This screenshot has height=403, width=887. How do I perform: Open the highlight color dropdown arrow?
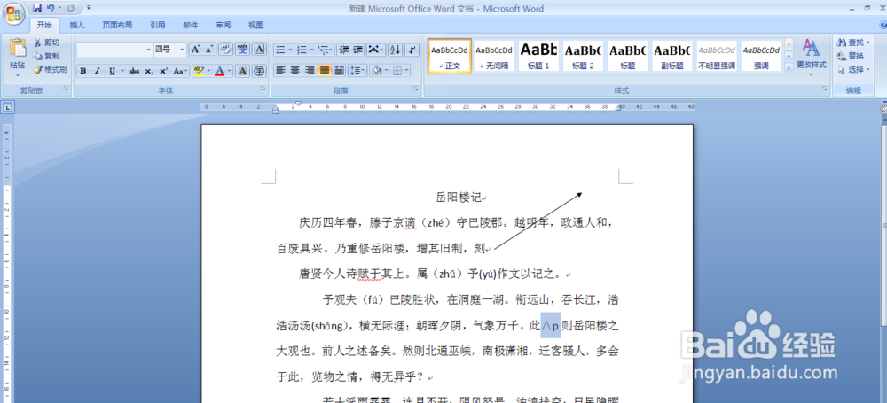coord(208,71)
